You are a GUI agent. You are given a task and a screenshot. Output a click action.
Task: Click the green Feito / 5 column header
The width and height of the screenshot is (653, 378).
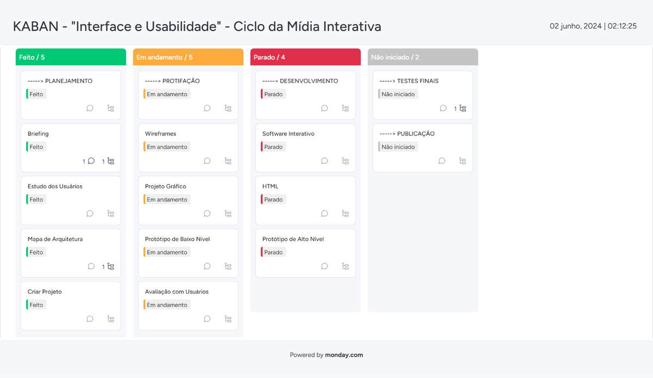coord(71,57)
